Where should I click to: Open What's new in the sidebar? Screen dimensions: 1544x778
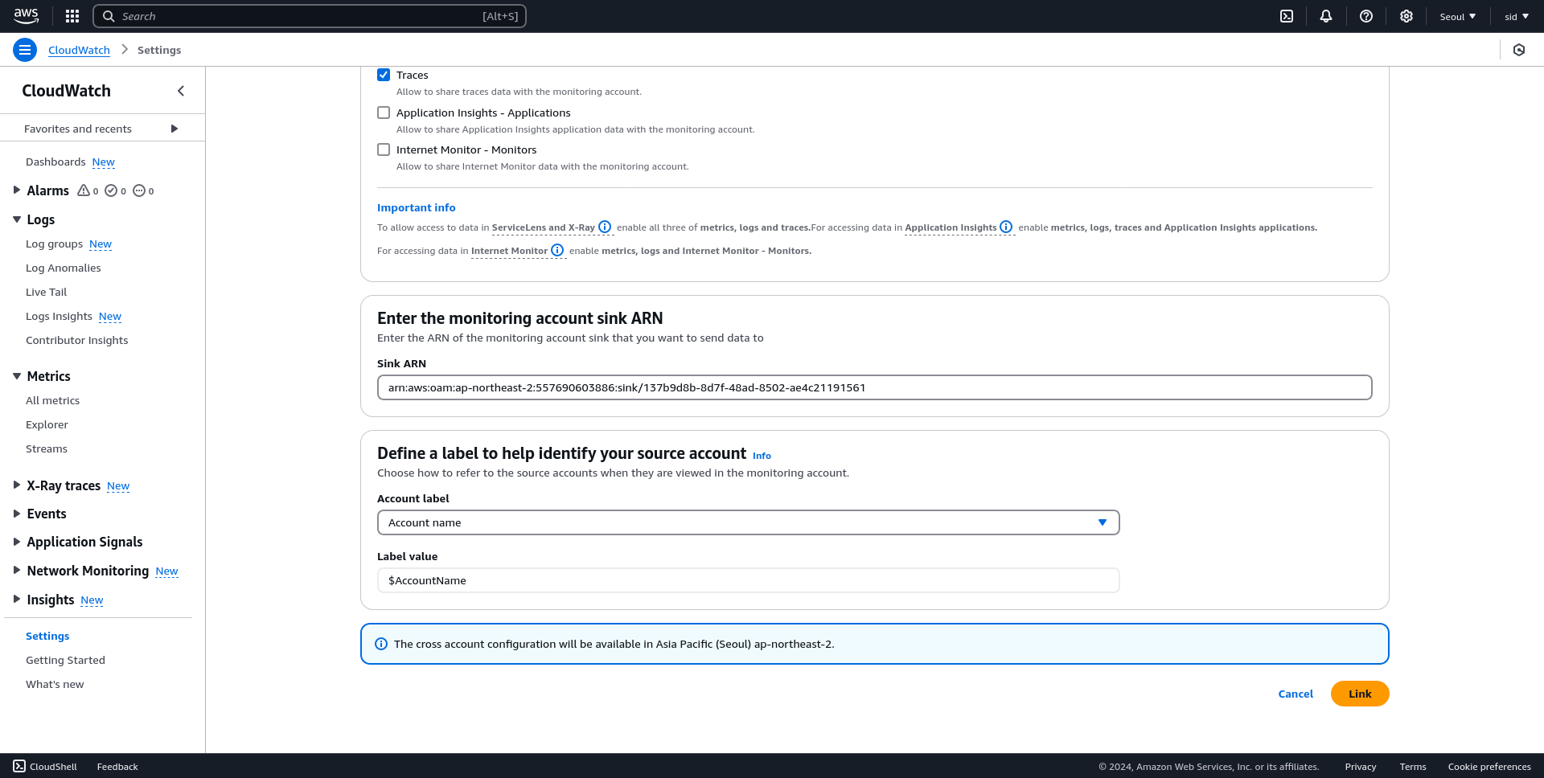(55, 684)
